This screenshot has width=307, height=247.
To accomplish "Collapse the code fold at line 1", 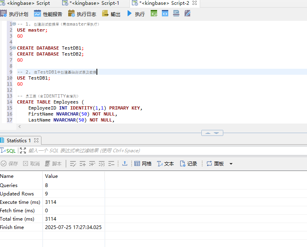I will pos(14,24).
